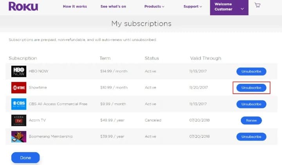Open the Roku logo home link
282x165 pixels.
[23, 7]
